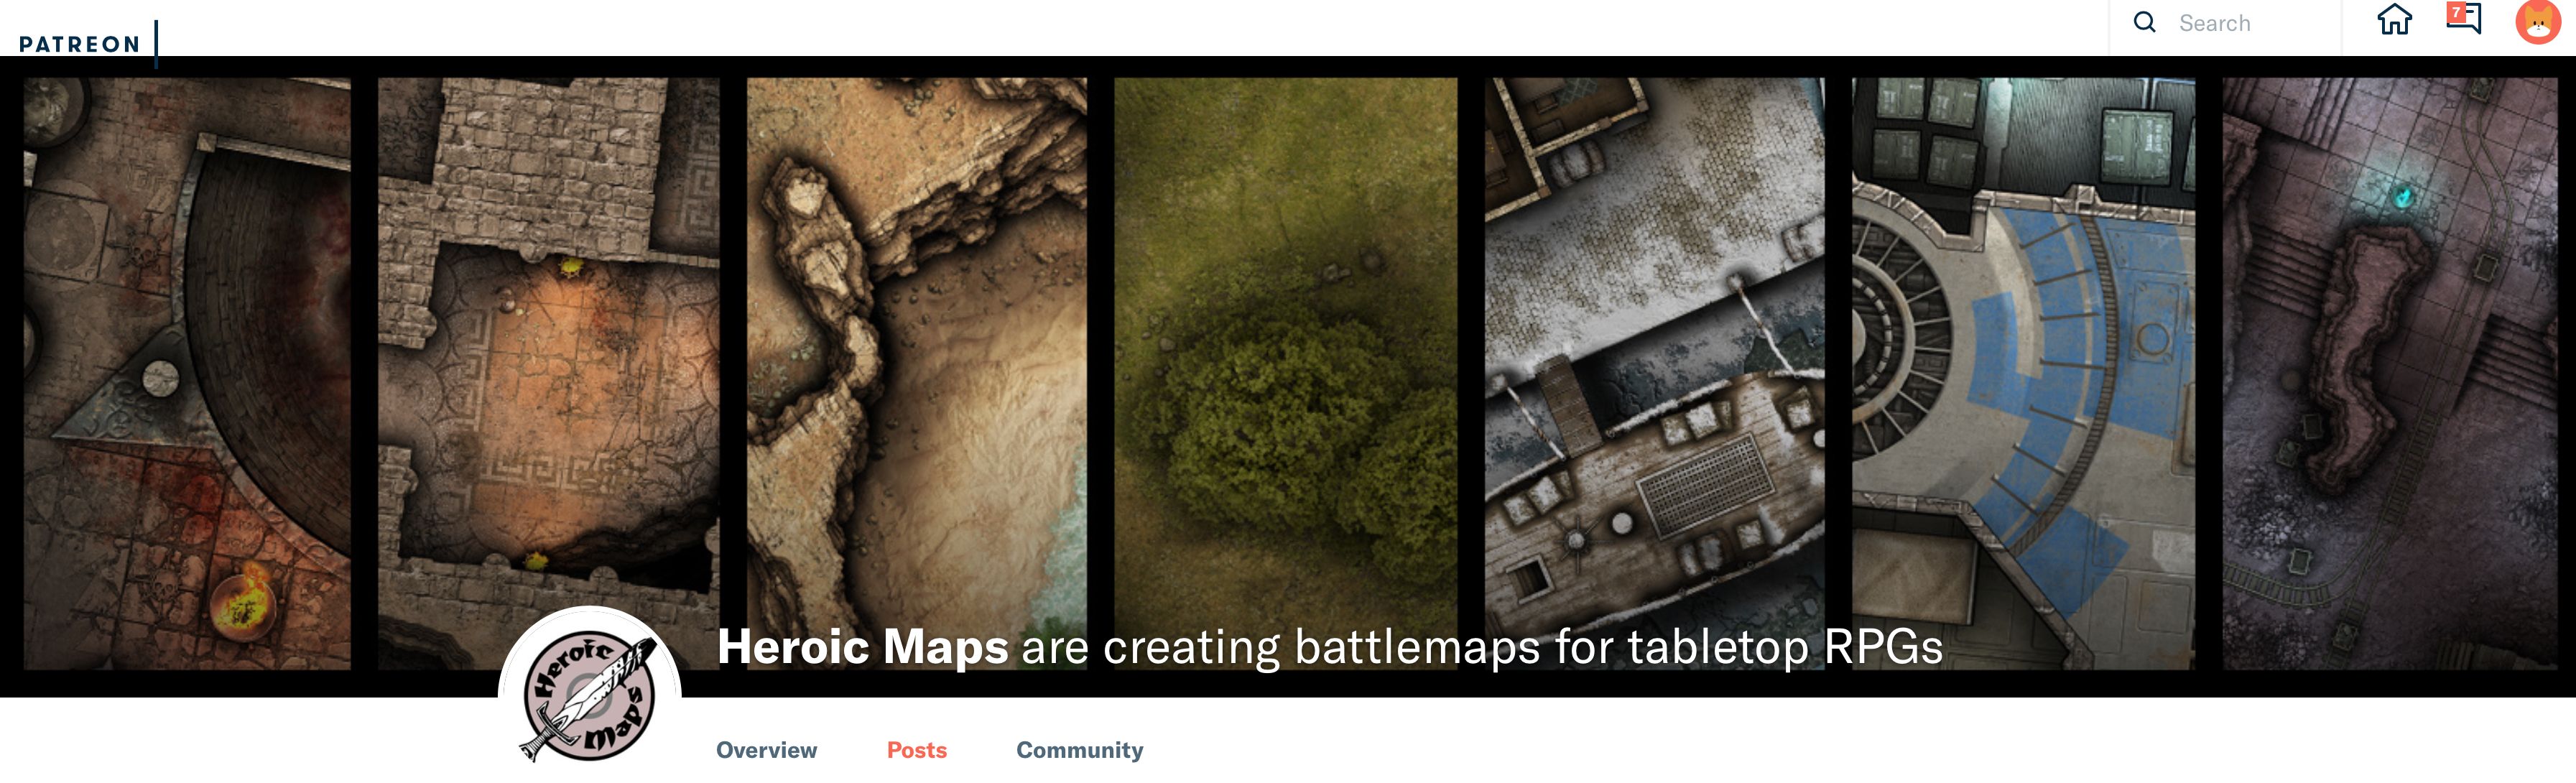Go to the home page icon
This screenshot has width=2576, height=783.
point(2394,19)
